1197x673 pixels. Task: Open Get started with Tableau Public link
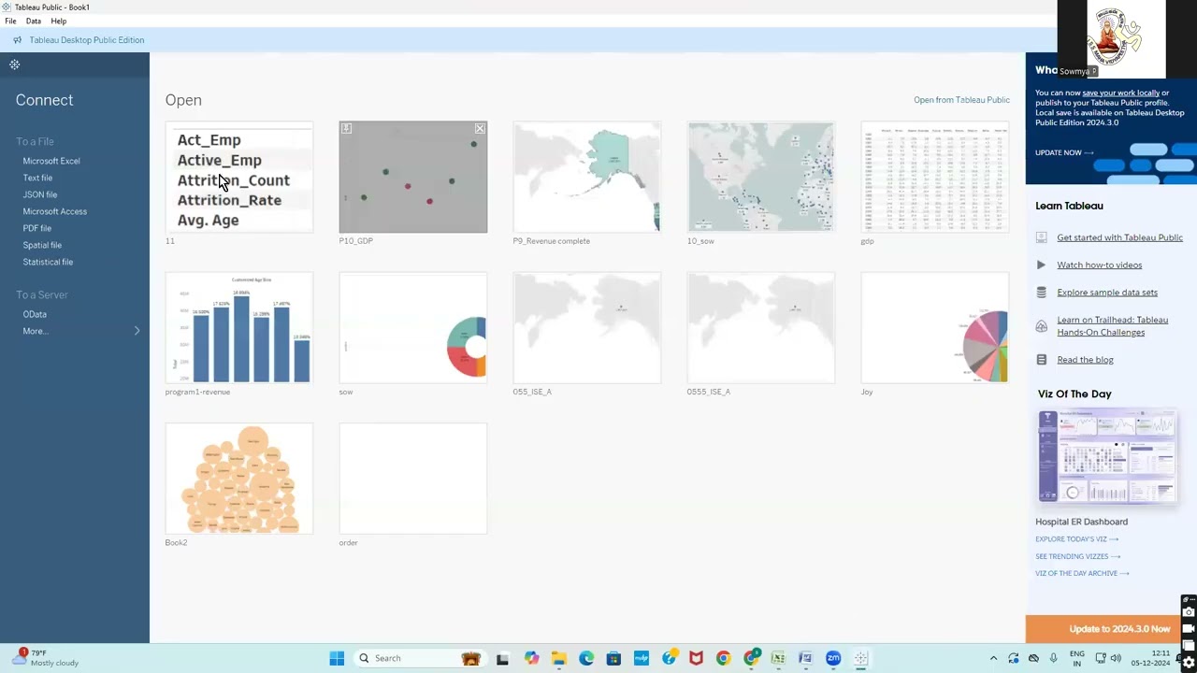click(1119, 237)
